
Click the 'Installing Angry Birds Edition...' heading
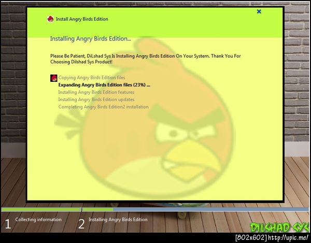click(x=90, y=39)
